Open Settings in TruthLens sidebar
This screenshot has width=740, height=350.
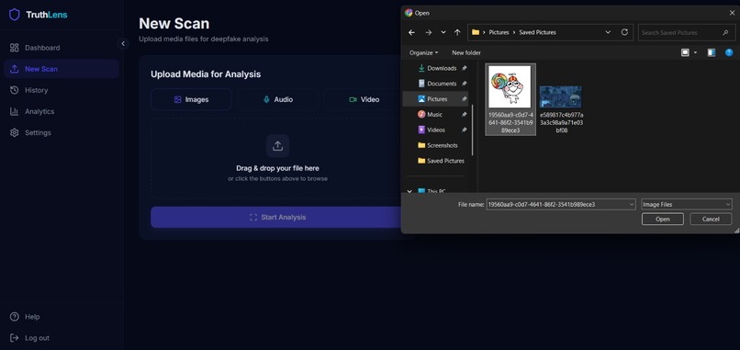pyautogui.click(x=62, y=132)
